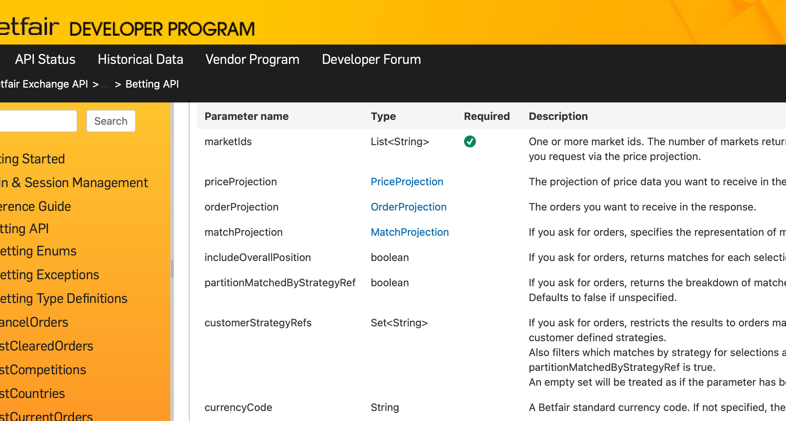Open Historical Data in the menu bar

(140, 59)
